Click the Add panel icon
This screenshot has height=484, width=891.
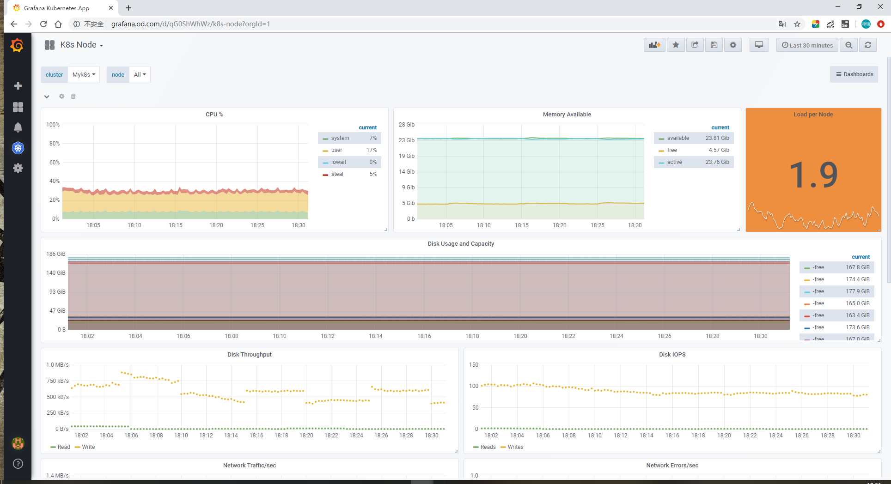[654, 45]
